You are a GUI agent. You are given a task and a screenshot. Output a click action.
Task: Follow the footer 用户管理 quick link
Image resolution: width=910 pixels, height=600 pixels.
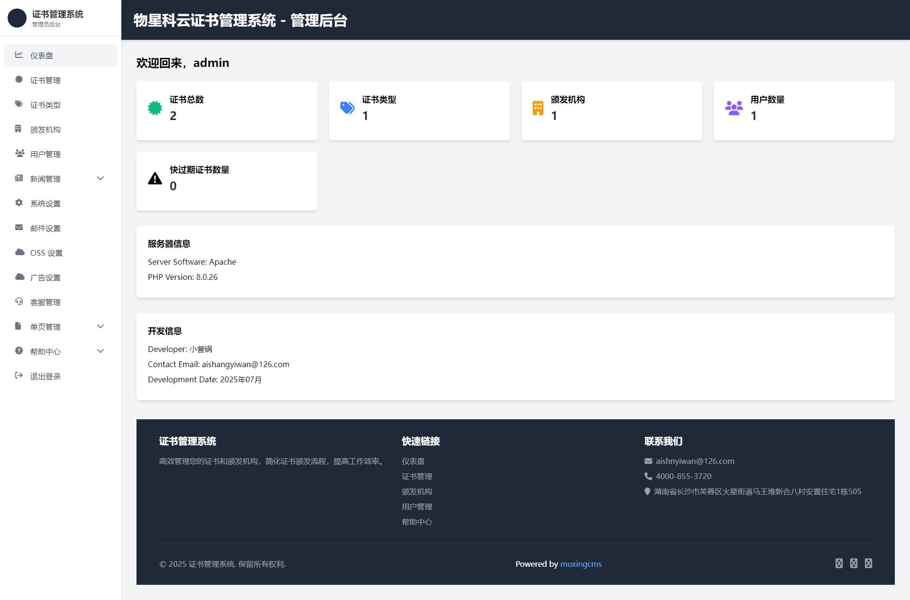[417, 507]
